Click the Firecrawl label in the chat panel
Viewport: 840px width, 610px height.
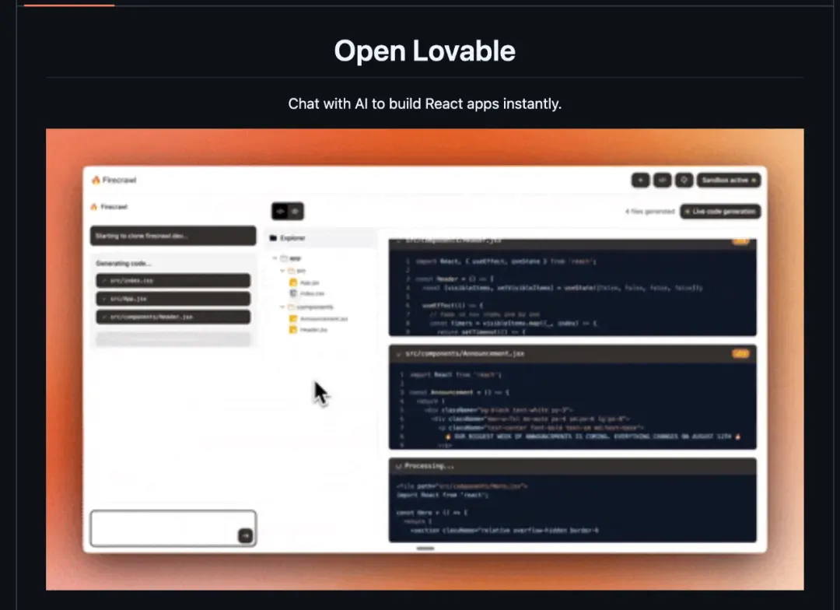(114, 207)
